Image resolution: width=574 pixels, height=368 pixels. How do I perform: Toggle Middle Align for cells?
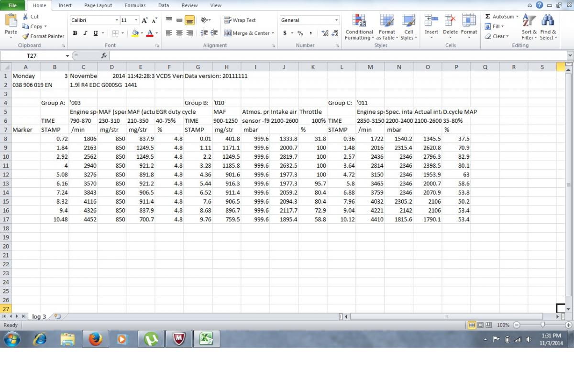[179, 21]
